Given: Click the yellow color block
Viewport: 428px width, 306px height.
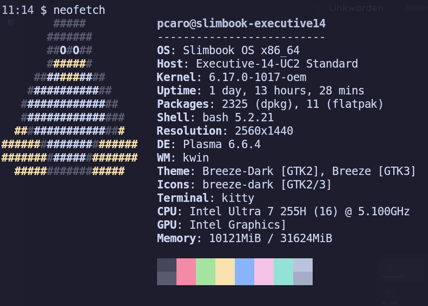Looking at the screenshot, I should 225,272.
